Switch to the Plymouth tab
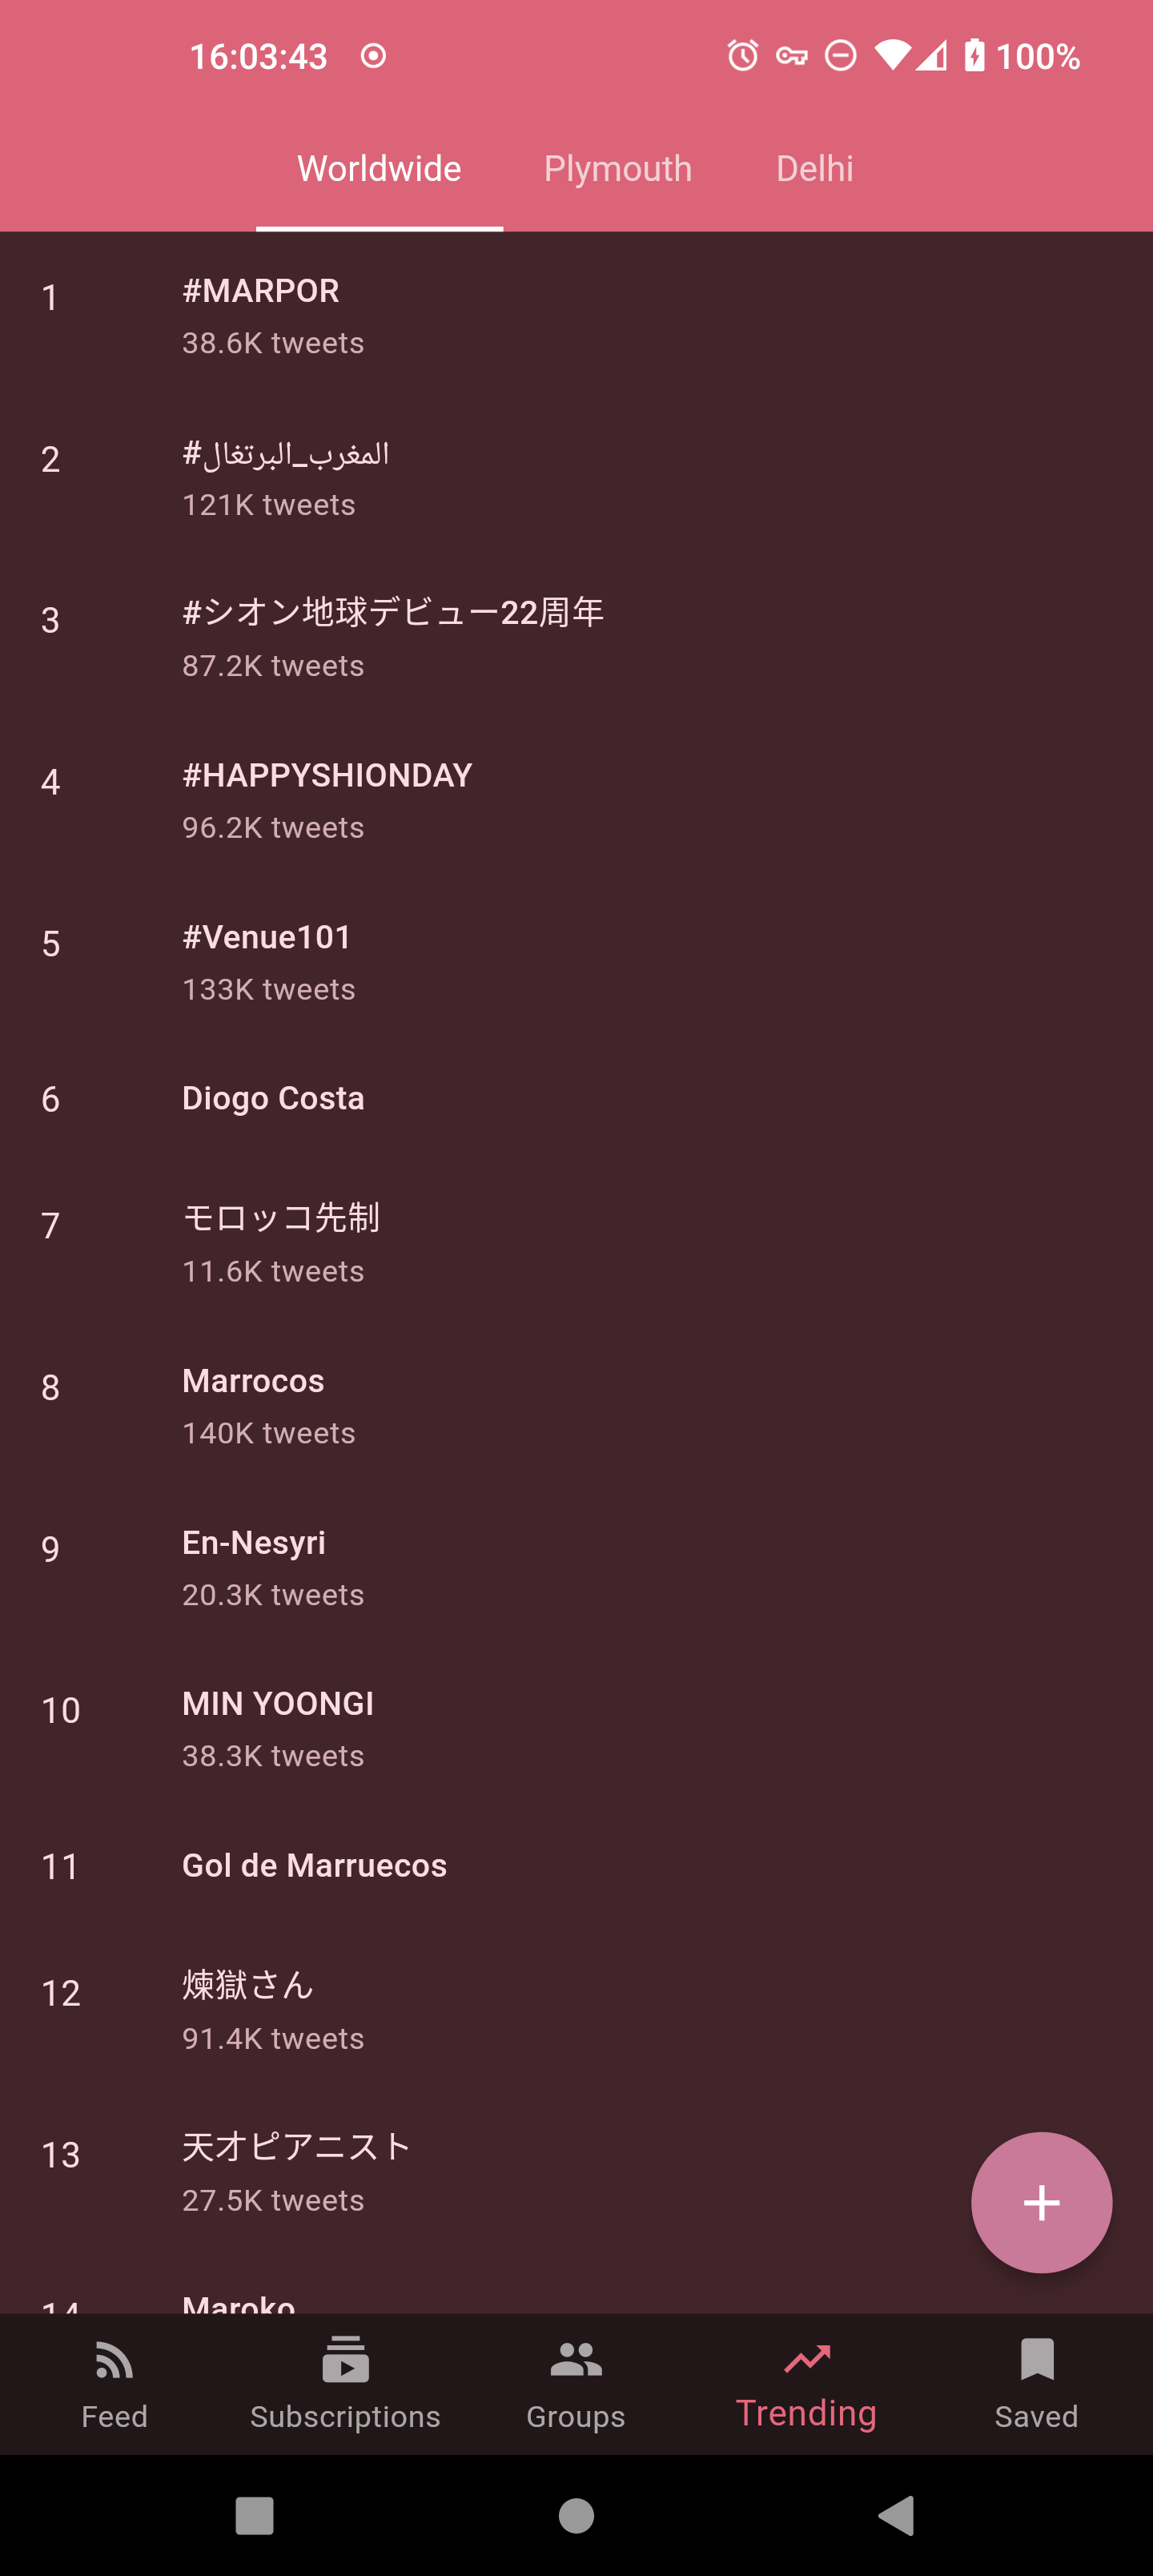The height and width of the screenshot is (2576, 1153). point(618,169)
